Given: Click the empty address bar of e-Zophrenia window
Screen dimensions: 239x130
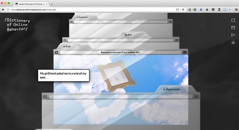Looking at the screenshot, I should click(121, 22).
